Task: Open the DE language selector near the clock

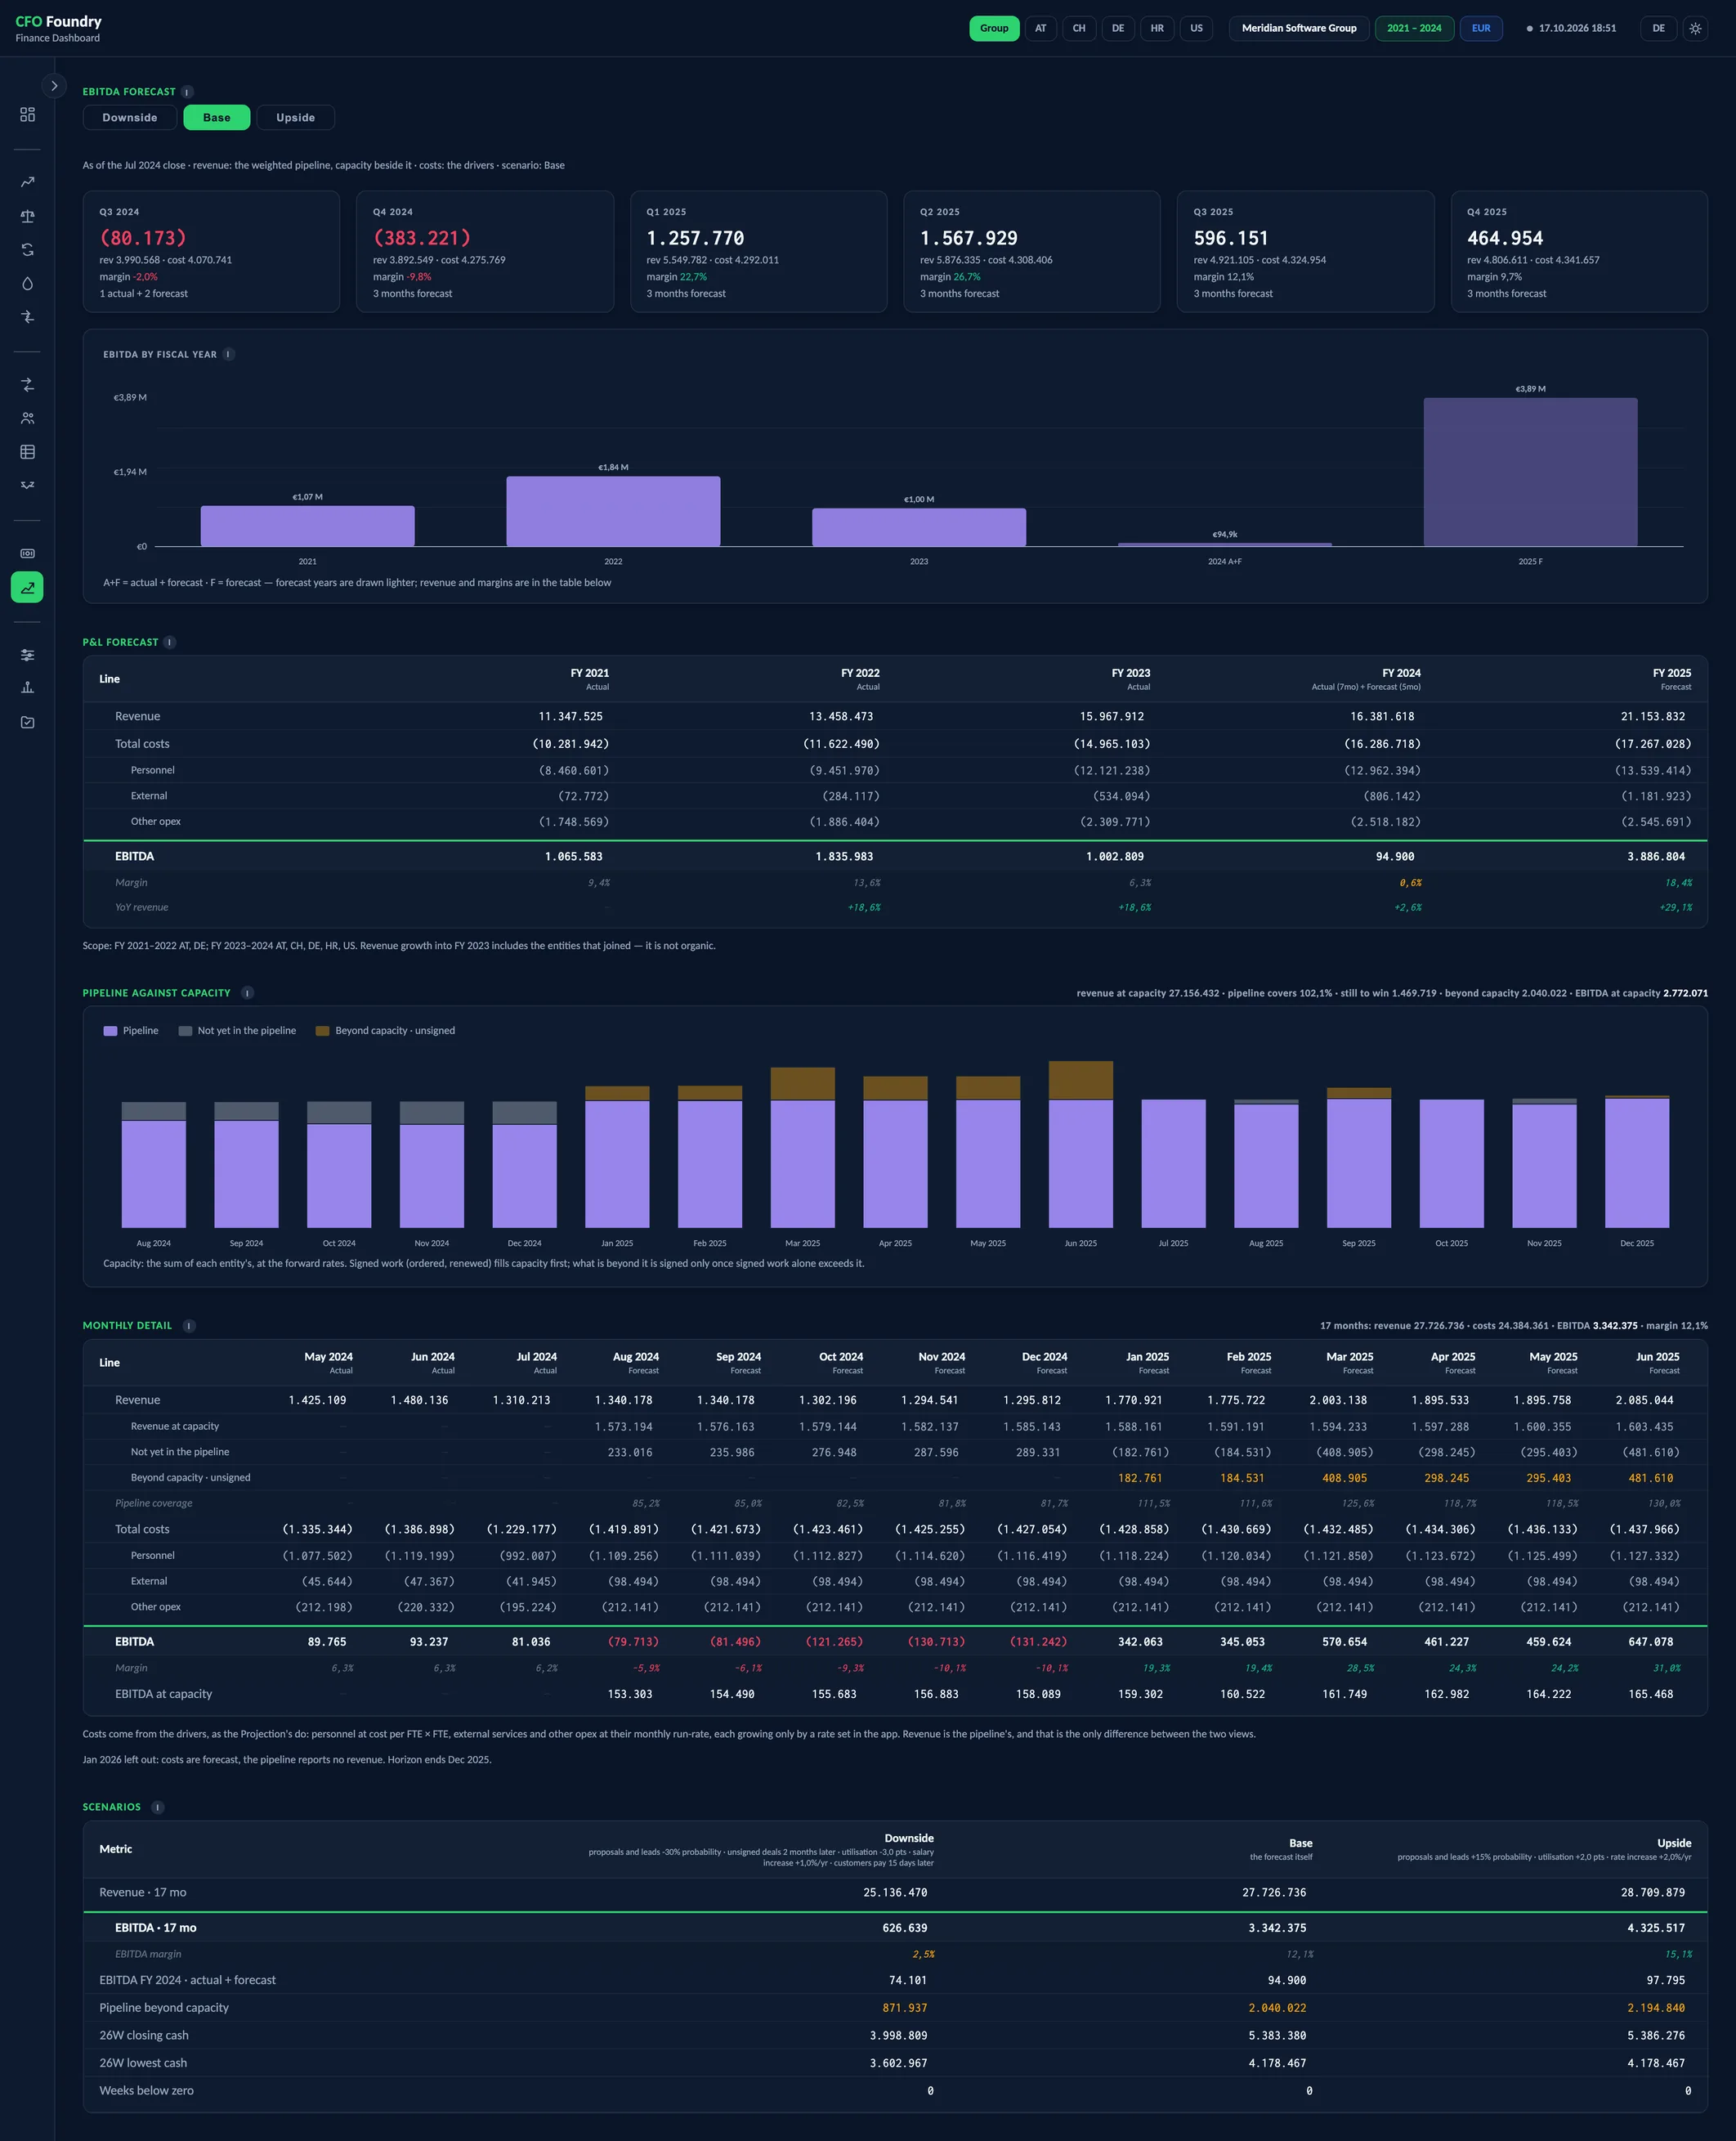Action: (1658, 28)
